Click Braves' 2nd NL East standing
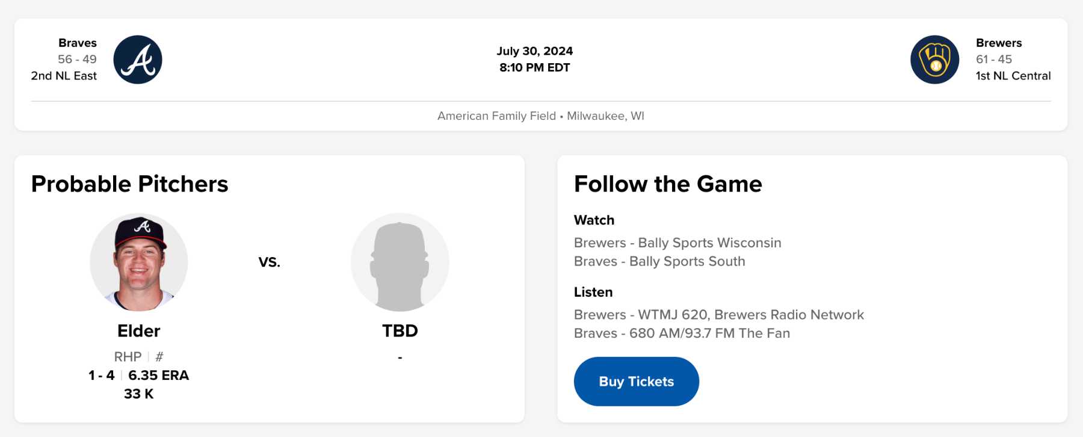The image size is (1083, 437). pyautogui.click(x=64, y=76)
